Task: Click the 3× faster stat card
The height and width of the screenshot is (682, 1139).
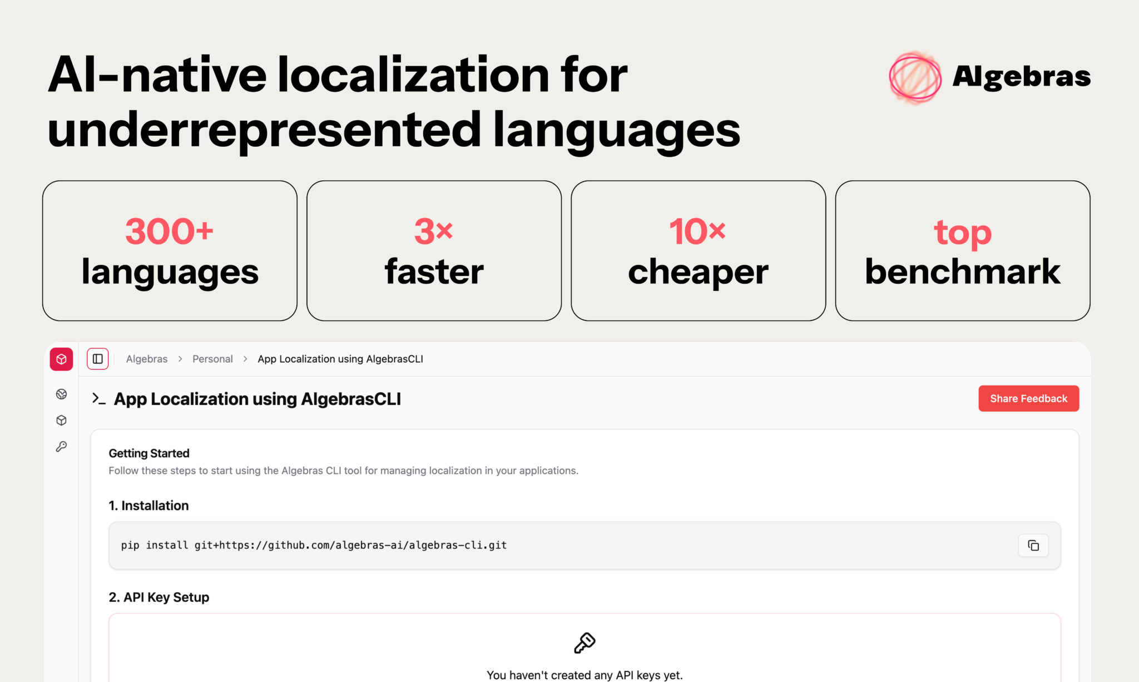Action: [434, 250]
